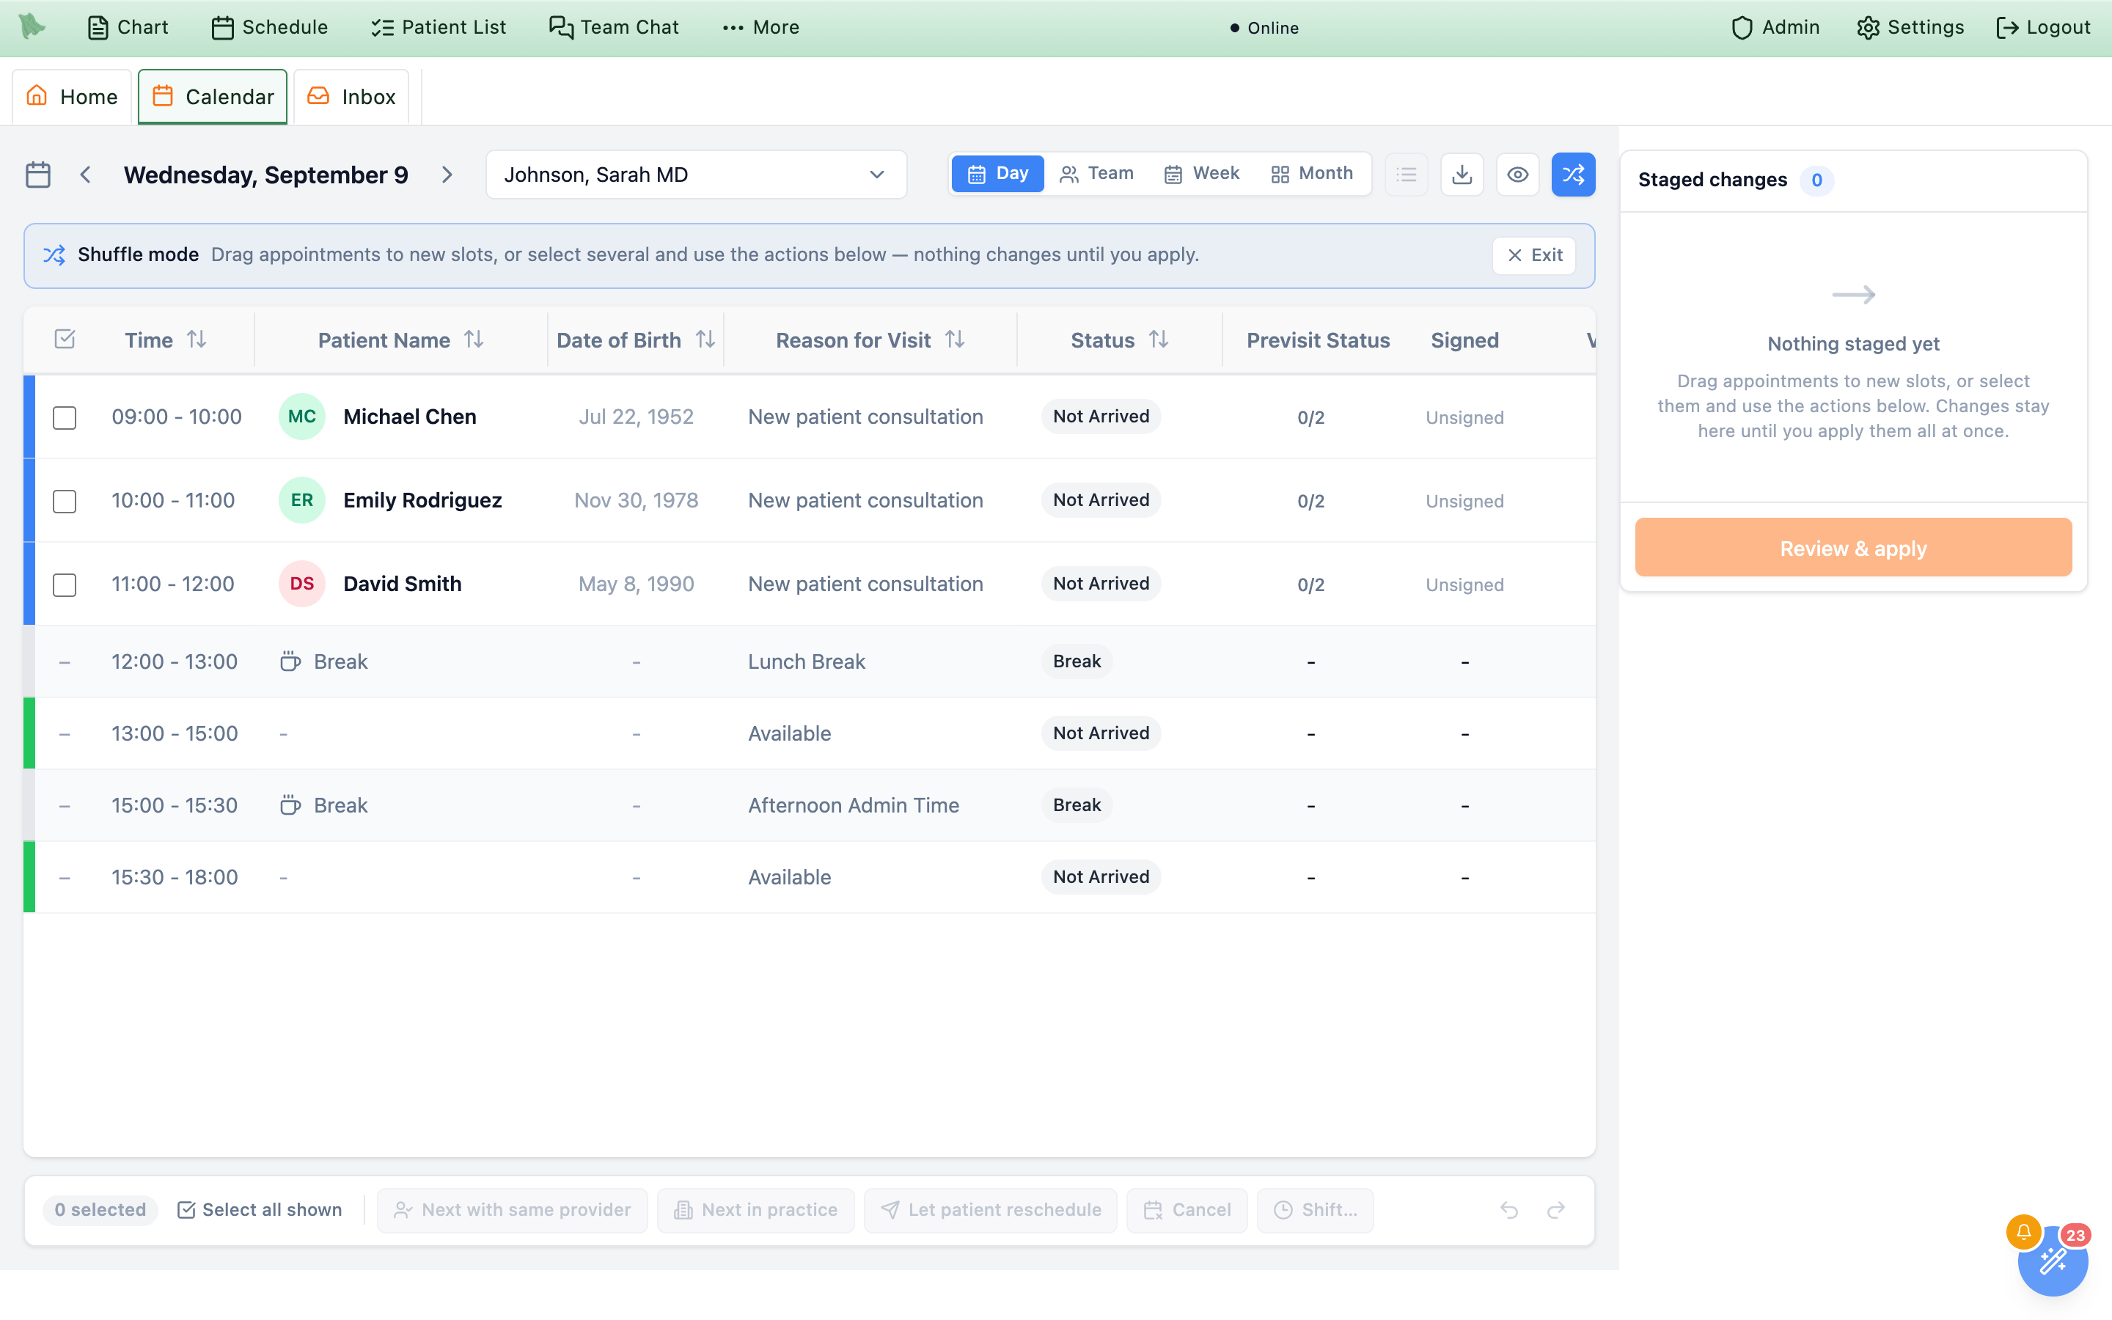Screen dimensions: 2112x1320
Task: Click Select all shown
Action: click(259, 1210)
